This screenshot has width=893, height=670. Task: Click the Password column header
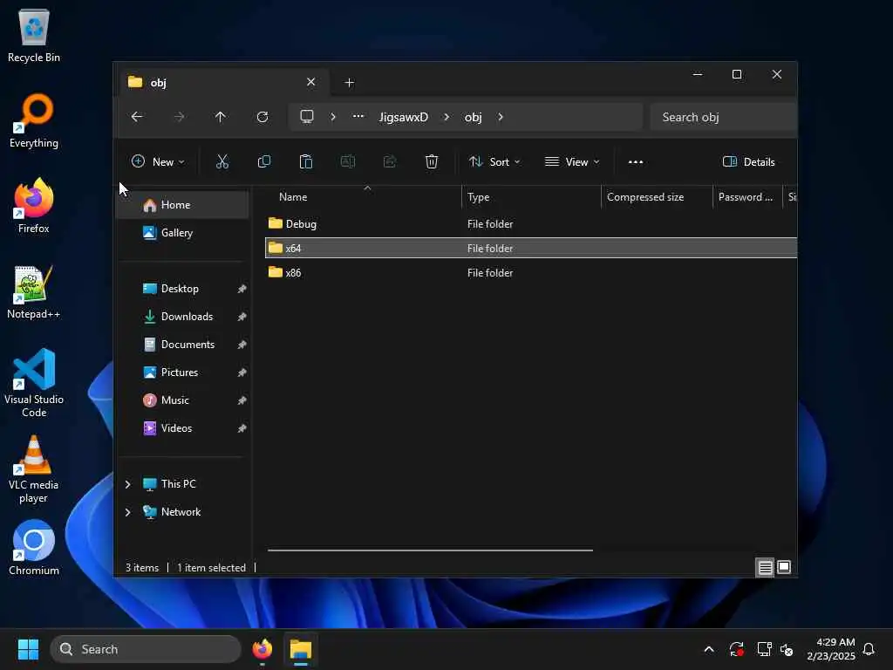(747, 197)
